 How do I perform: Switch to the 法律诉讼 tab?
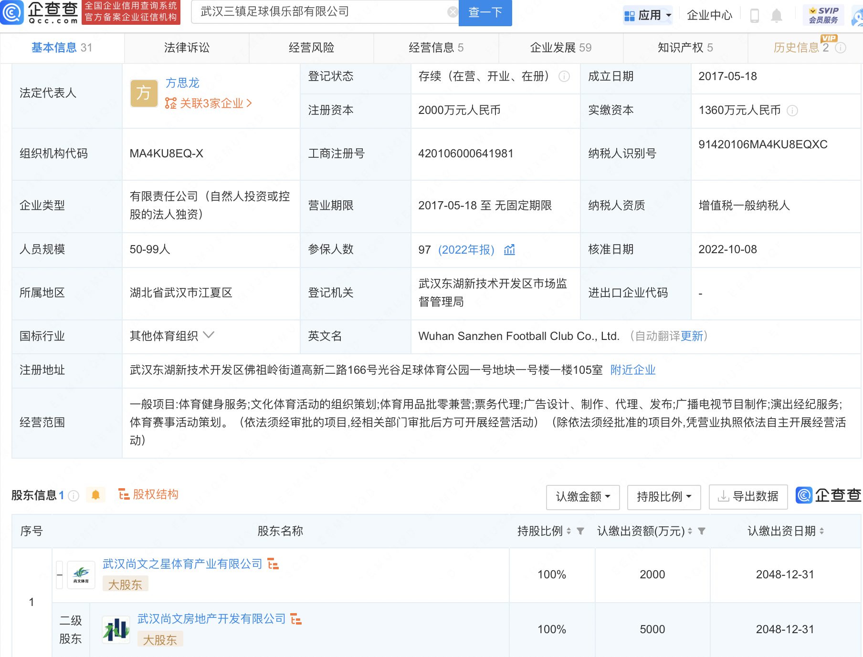(x=187, y=48)
